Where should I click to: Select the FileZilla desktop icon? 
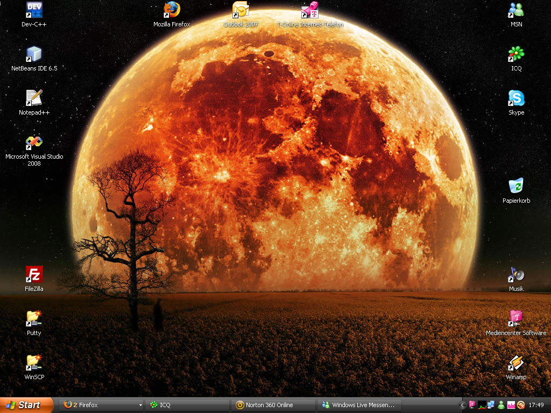pos(34,275)
